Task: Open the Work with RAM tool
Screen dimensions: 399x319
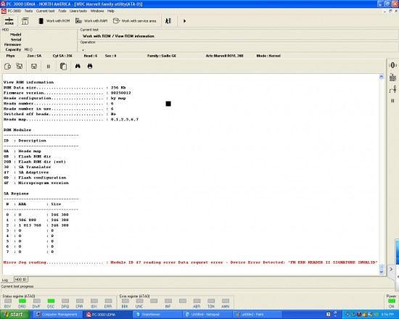Action: tap(91, 21)
